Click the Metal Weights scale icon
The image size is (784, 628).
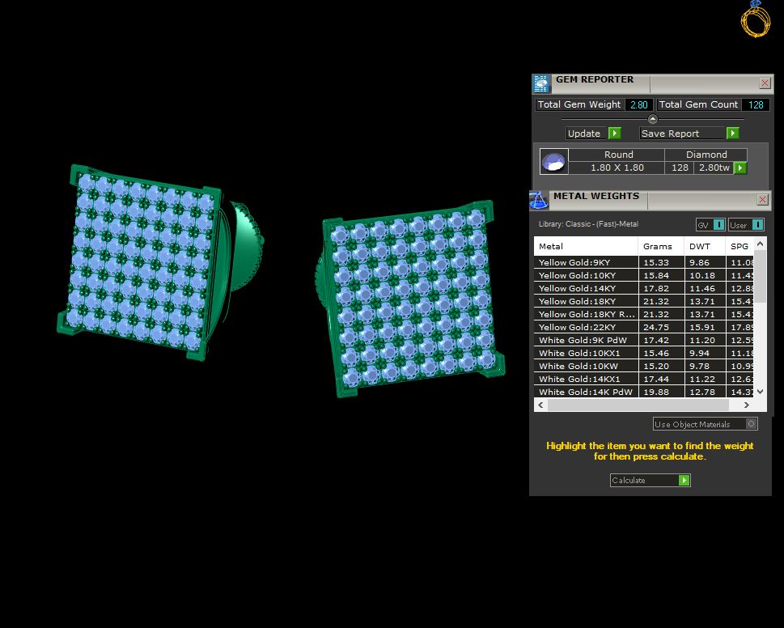(539, 200)
